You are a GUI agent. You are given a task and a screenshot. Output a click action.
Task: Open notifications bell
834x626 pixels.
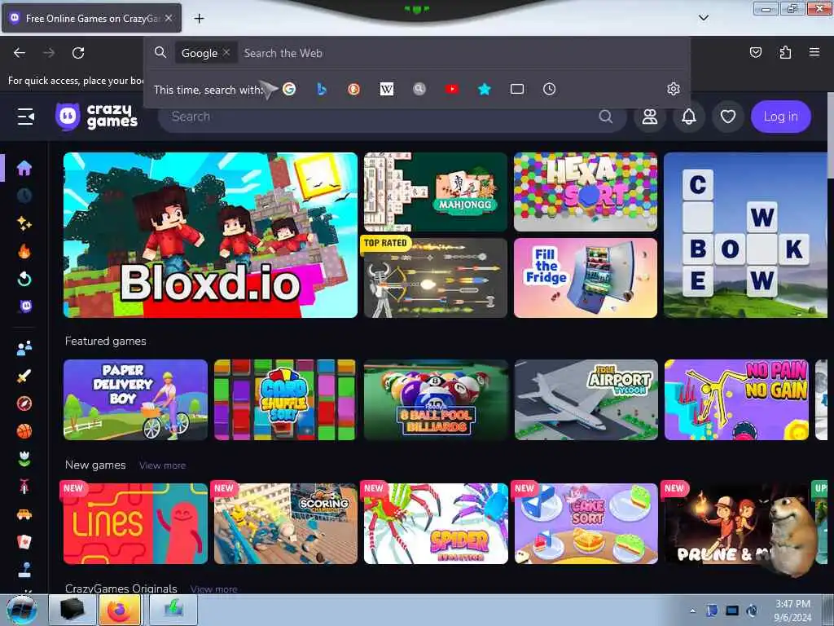689,117
